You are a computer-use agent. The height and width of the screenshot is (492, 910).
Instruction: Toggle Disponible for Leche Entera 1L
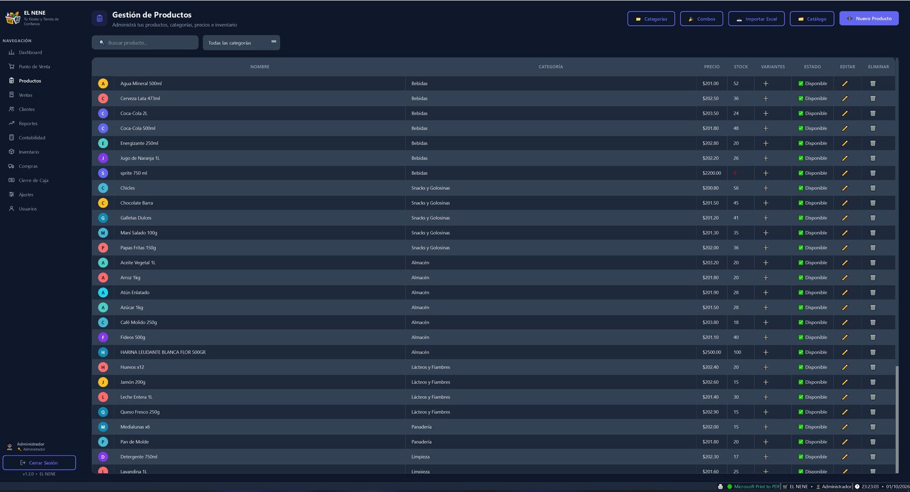(x=801, y=397)
